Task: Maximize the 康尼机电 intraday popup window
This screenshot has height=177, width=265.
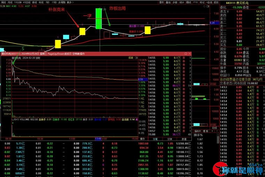Action: point(186,54)
